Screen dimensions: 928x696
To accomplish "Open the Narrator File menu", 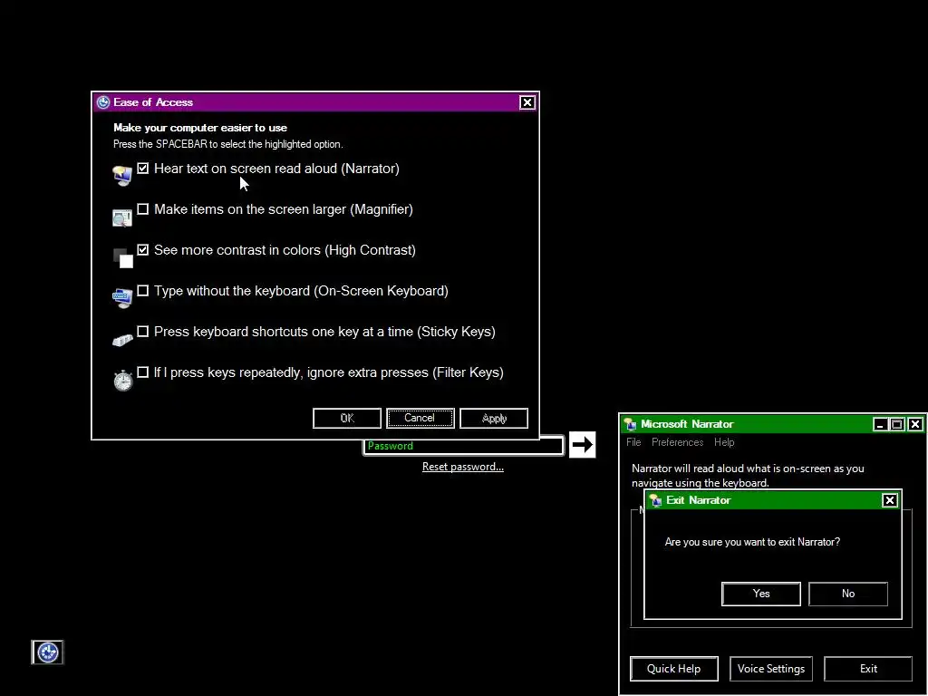I will point(633,442).
